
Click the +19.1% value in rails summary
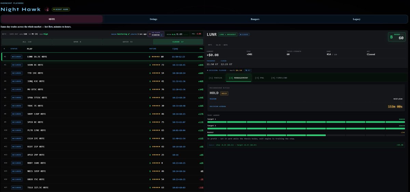pyautogui.click(x=399, y=145)
